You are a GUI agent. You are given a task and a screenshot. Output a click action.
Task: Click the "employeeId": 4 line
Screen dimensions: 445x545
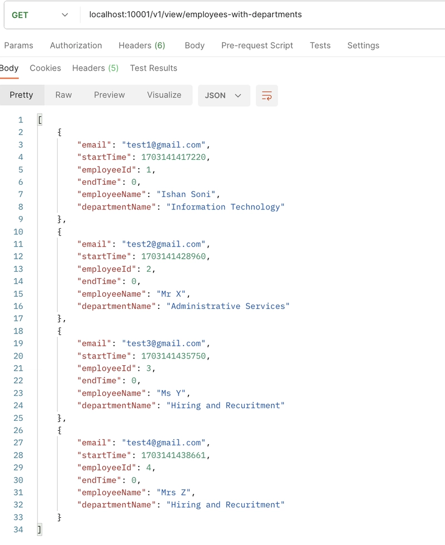[116, 468]
